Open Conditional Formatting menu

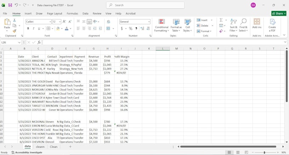point(161,25)
